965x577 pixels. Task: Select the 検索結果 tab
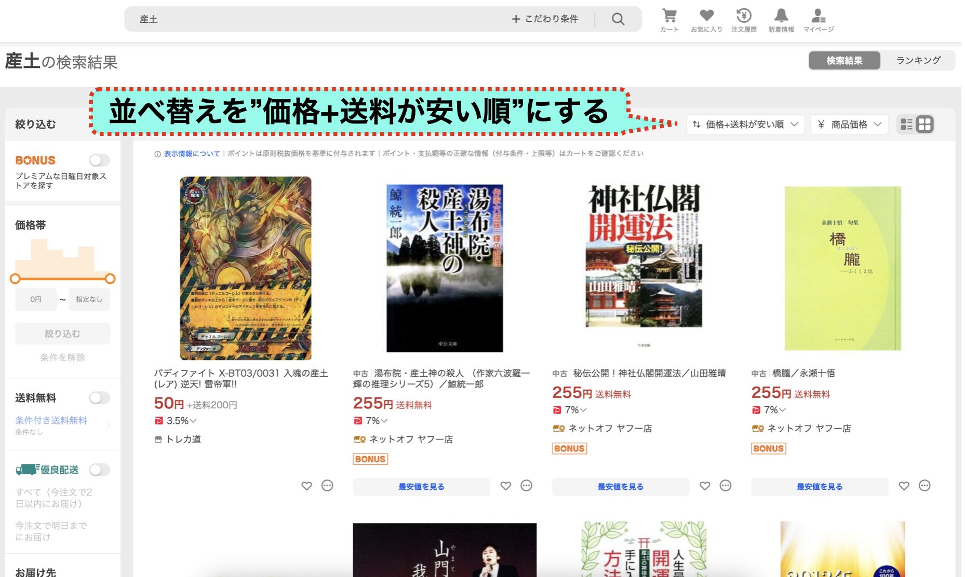click(845, 61)
